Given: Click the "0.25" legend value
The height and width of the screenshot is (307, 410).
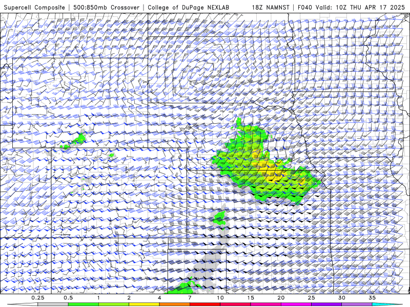Looking at the screenshot, I should (x=37, y=298).
